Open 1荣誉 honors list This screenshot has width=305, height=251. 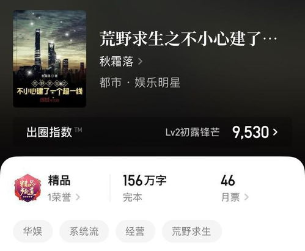click(59, 197)
